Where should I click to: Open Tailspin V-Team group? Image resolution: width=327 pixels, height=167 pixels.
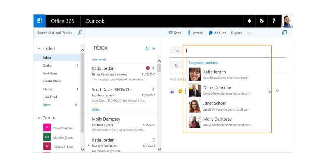click(63, 147)
